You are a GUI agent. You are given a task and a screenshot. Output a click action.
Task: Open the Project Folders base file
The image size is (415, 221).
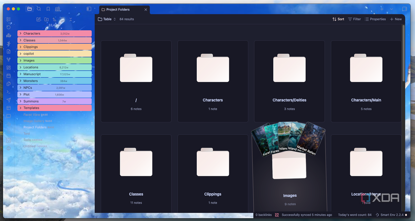pos(38,127)
